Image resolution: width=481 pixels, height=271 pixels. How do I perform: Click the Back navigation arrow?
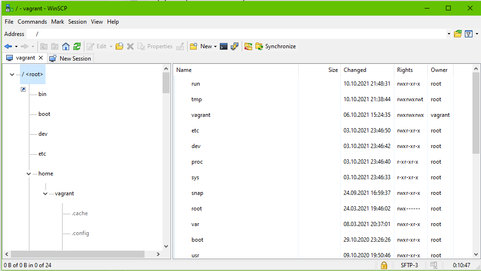click(8, 46)
